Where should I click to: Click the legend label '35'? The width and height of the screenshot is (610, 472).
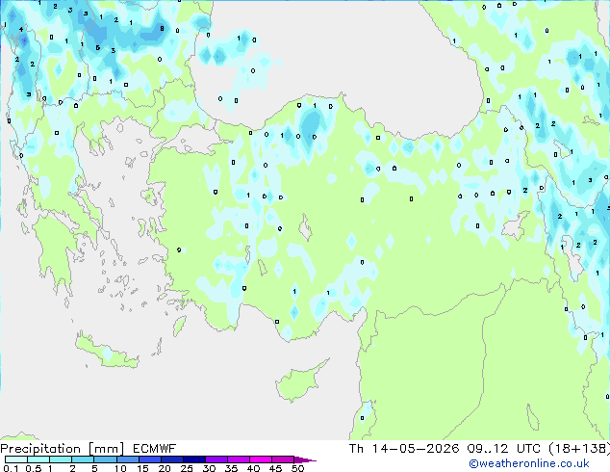tap(231, 468)
